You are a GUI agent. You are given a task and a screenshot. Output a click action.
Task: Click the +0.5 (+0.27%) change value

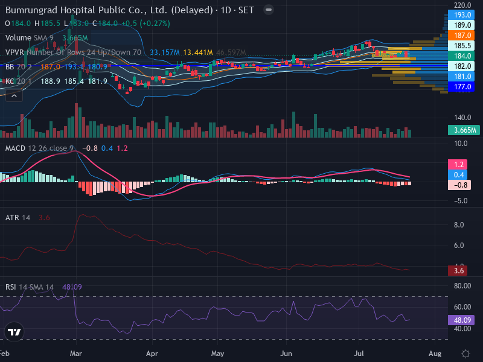coord(146,24)
